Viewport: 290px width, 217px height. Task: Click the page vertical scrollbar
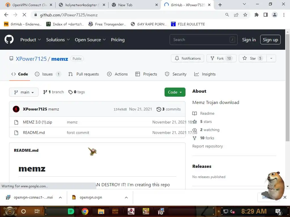287,88
